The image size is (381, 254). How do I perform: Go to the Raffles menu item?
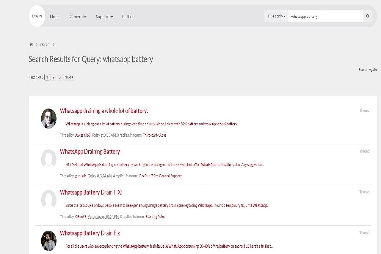coord(128,17)
